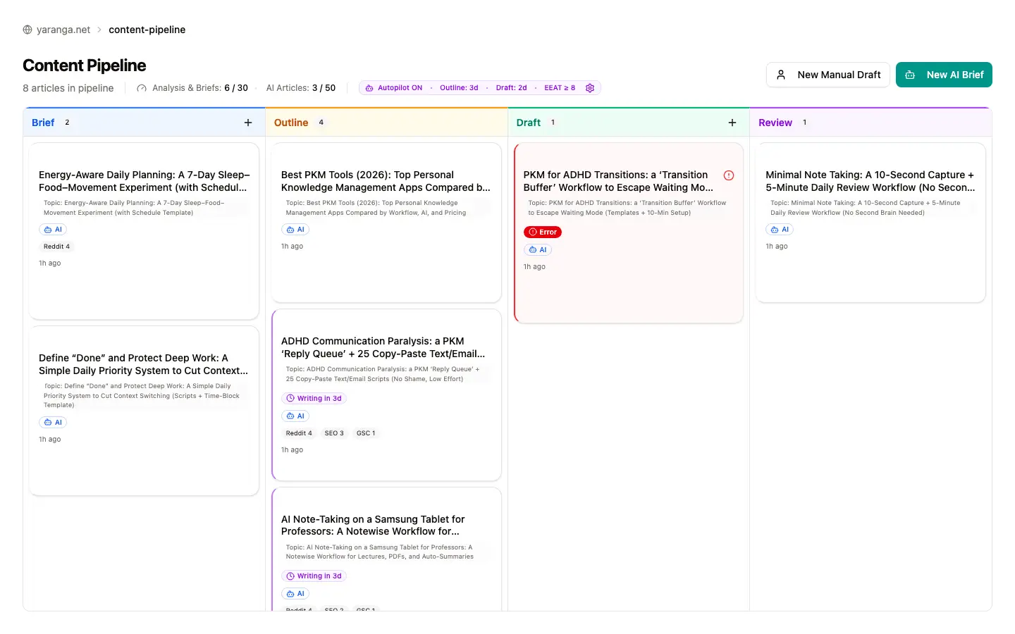Image resolution: width=1015 pixels, height=634 pixels.
Task: Click the EEAT ≥ 8 setting
Action: coord(560,88)
